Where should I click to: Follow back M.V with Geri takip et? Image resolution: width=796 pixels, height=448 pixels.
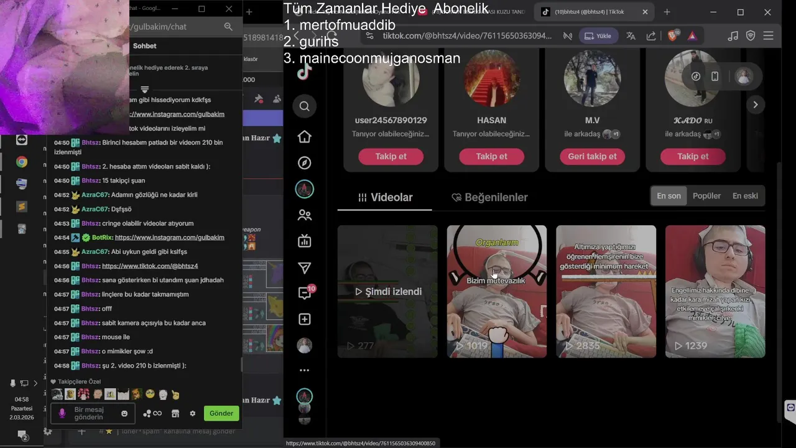coord(592,156)
